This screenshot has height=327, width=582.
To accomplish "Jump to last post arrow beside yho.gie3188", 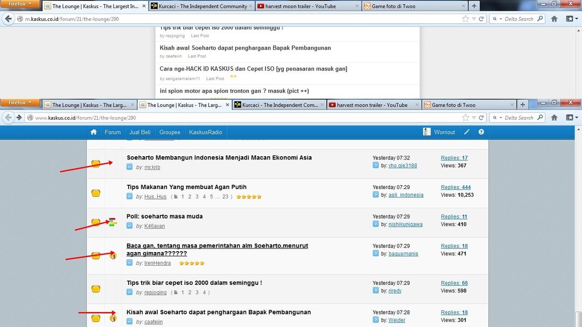I will click(376, 165).
